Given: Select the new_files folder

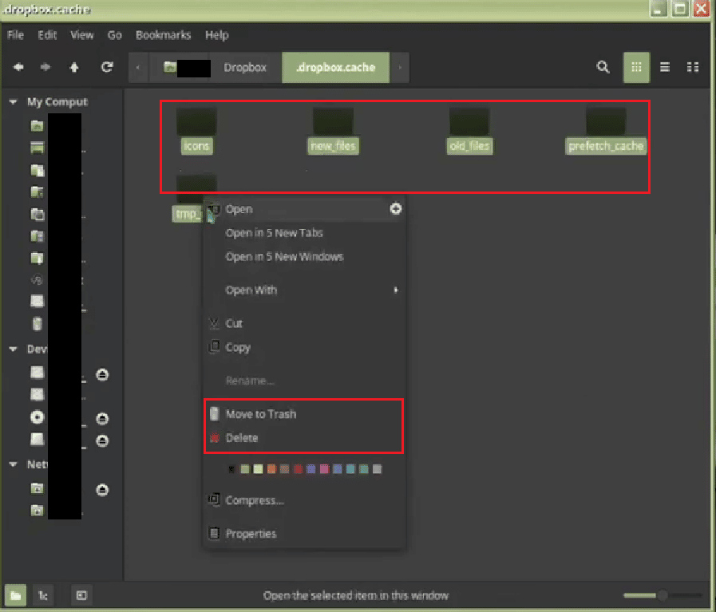Looking at the screenshot, I should tap(333, 132).
